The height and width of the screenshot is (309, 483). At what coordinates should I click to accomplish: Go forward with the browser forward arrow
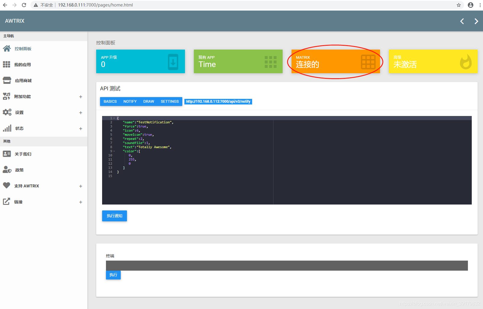[x=14, y=5]
